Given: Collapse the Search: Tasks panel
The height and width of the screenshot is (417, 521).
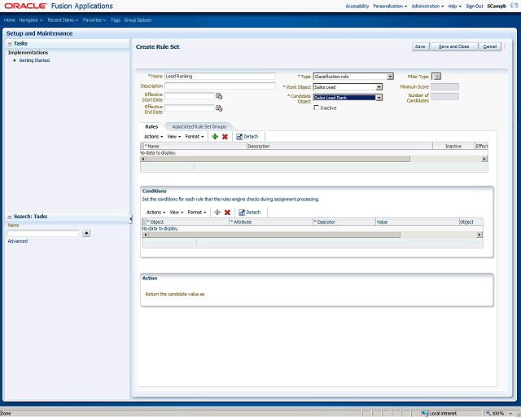Looking at the screenshot, I should (x=10, y=217).
